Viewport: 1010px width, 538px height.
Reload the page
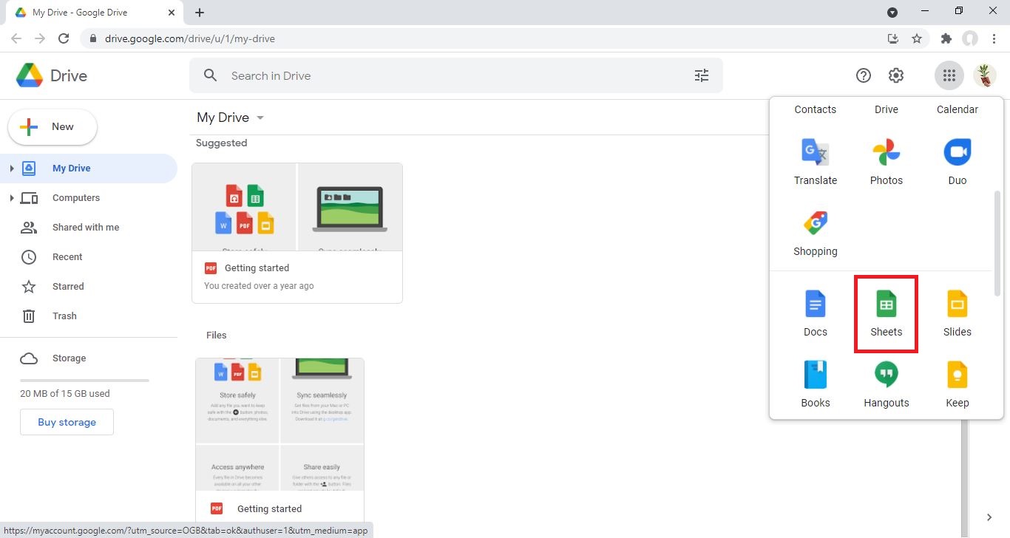pyautogui.click(x=64, y=38)
